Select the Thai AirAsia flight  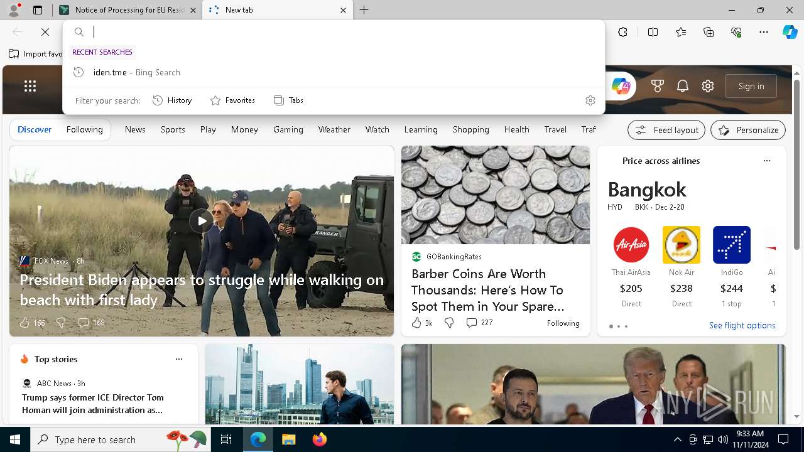click(631, 267)
